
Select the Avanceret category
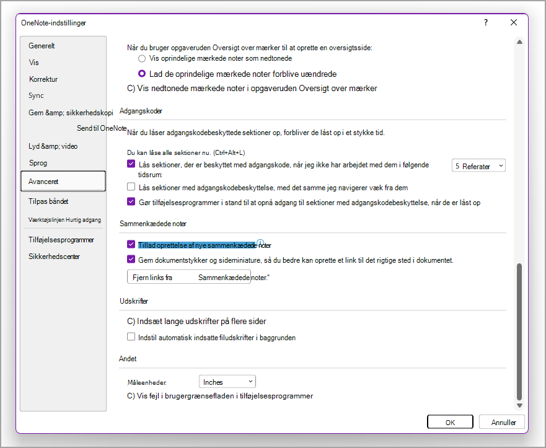tap(63, 181)
